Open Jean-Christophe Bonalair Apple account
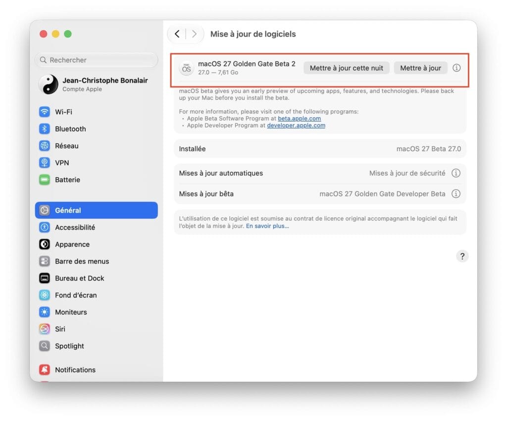The image size is (507, 421). (x=97, y=84)
